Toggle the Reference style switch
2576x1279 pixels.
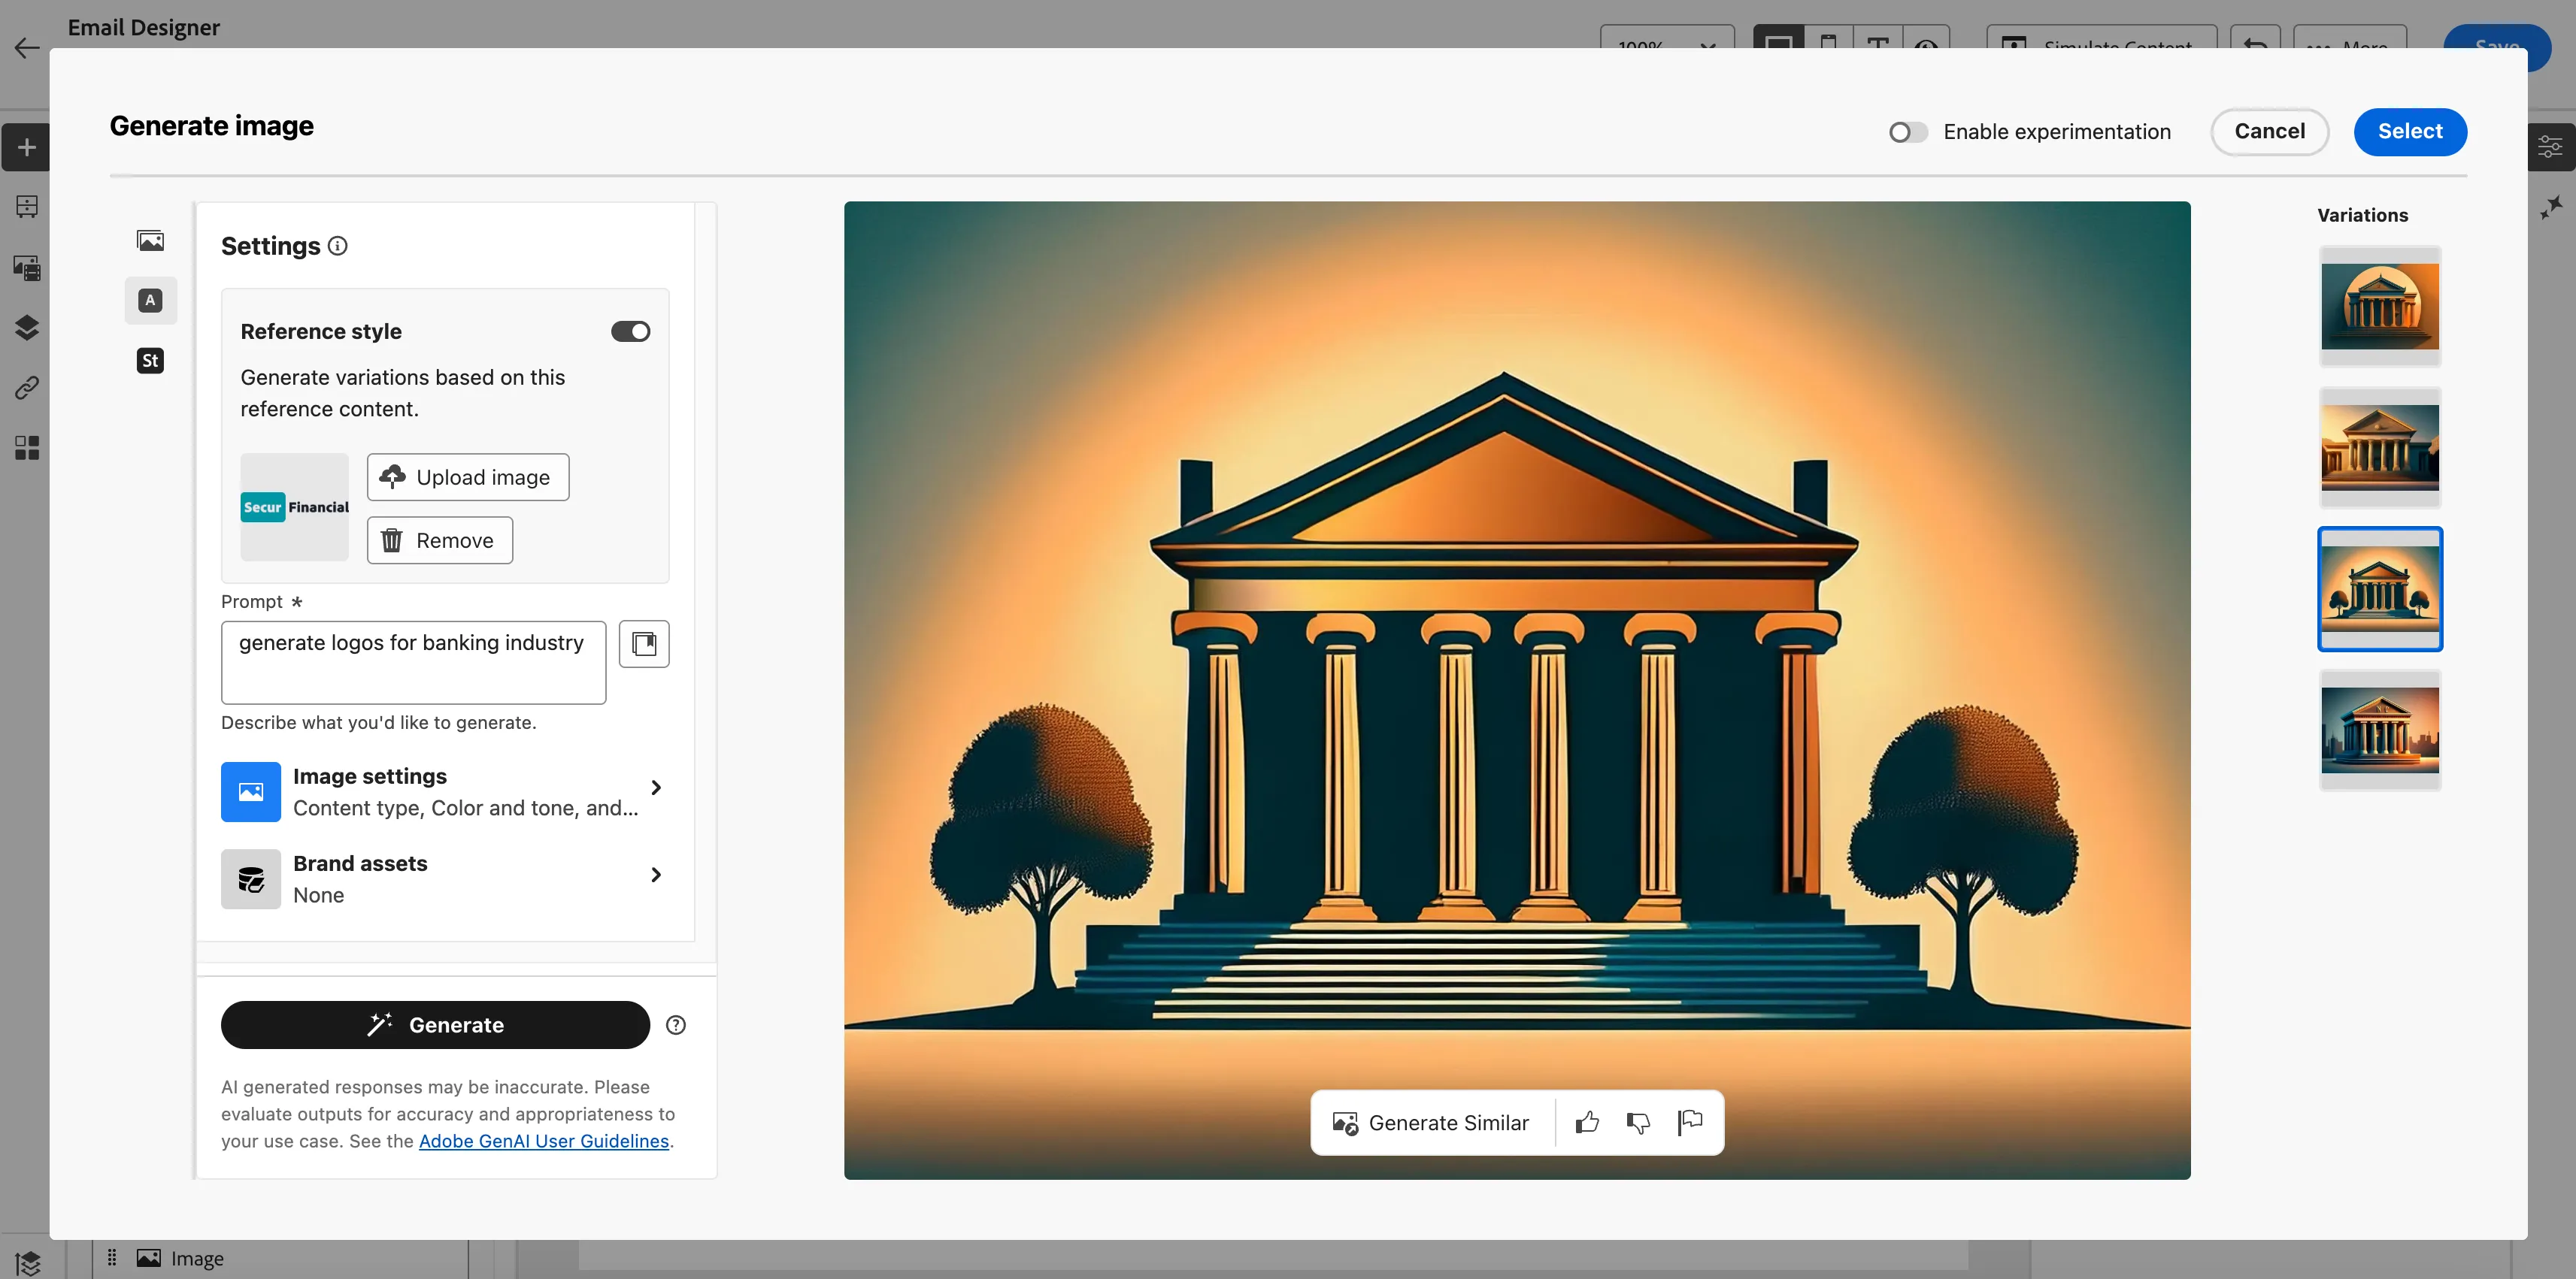pos(631,331)
